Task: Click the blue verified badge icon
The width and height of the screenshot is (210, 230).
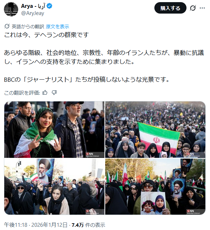Action: click(49, 6)
